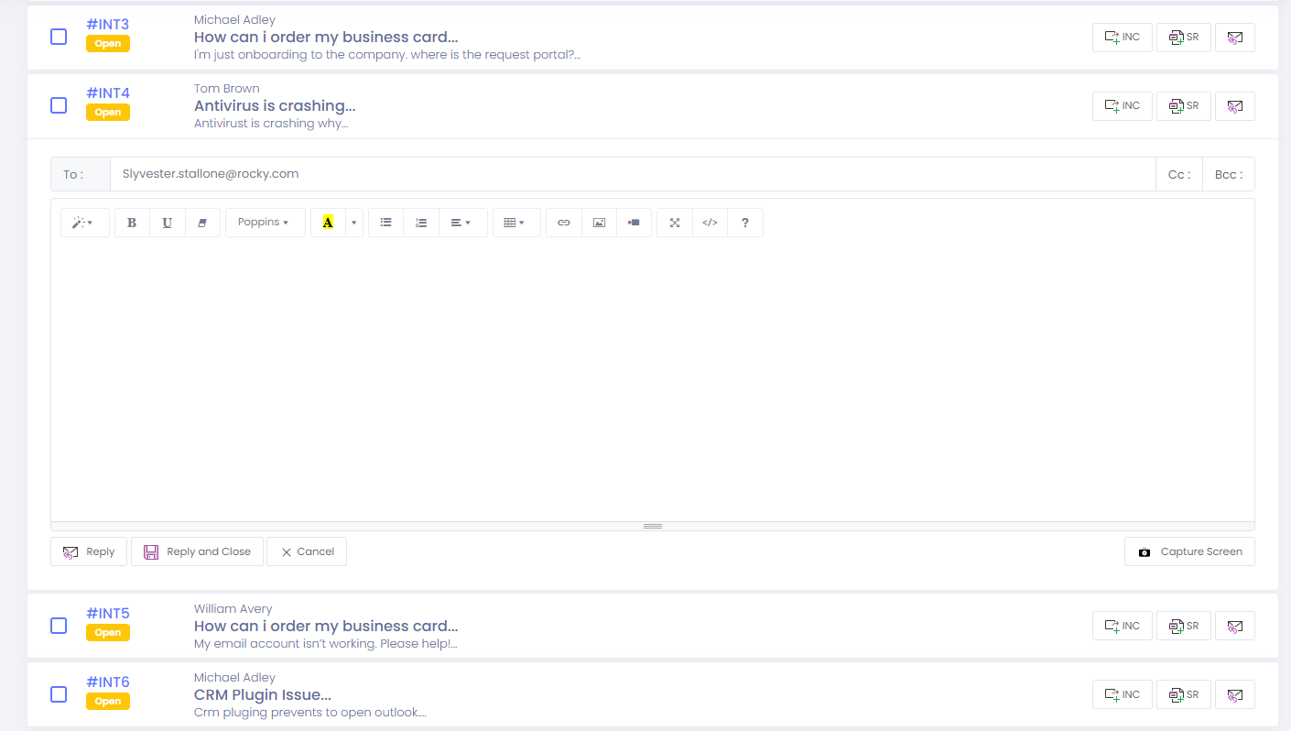The width and height of the screenshot is (1291, 731).
Task: Check the #INT6 ticket checkbox
Action: [59, 694]
